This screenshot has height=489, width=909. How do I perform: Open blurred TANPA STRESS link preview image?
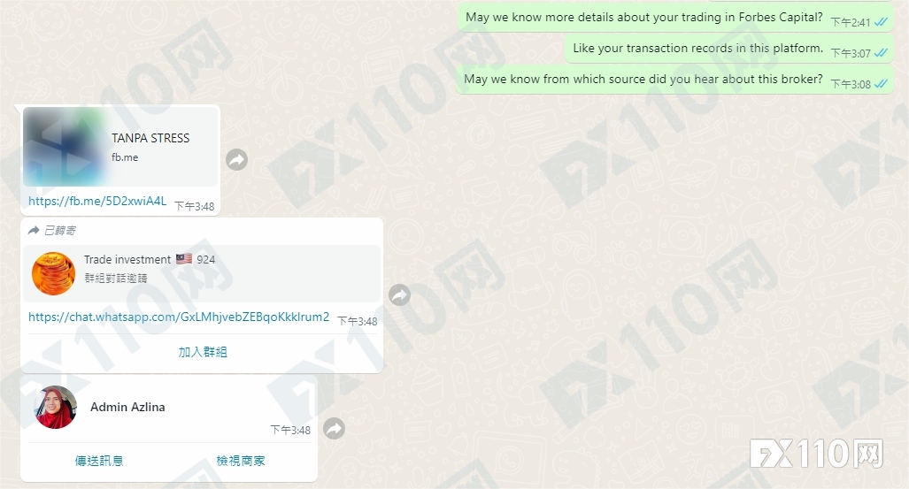(65, 147)
